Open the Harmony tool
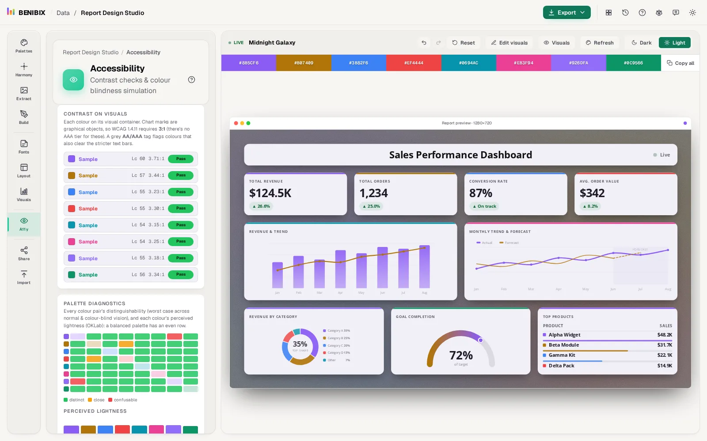 (x=24, y=70)
